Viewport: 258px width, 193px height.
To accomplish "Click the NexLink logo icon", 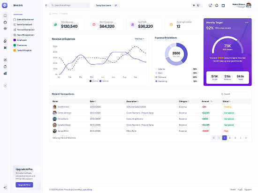I will [x=5, y=5].
